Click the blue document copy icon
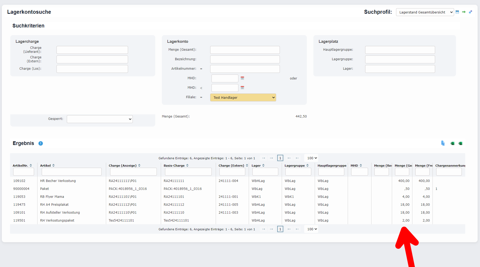The image size is (480, 267). pos(443,143)
